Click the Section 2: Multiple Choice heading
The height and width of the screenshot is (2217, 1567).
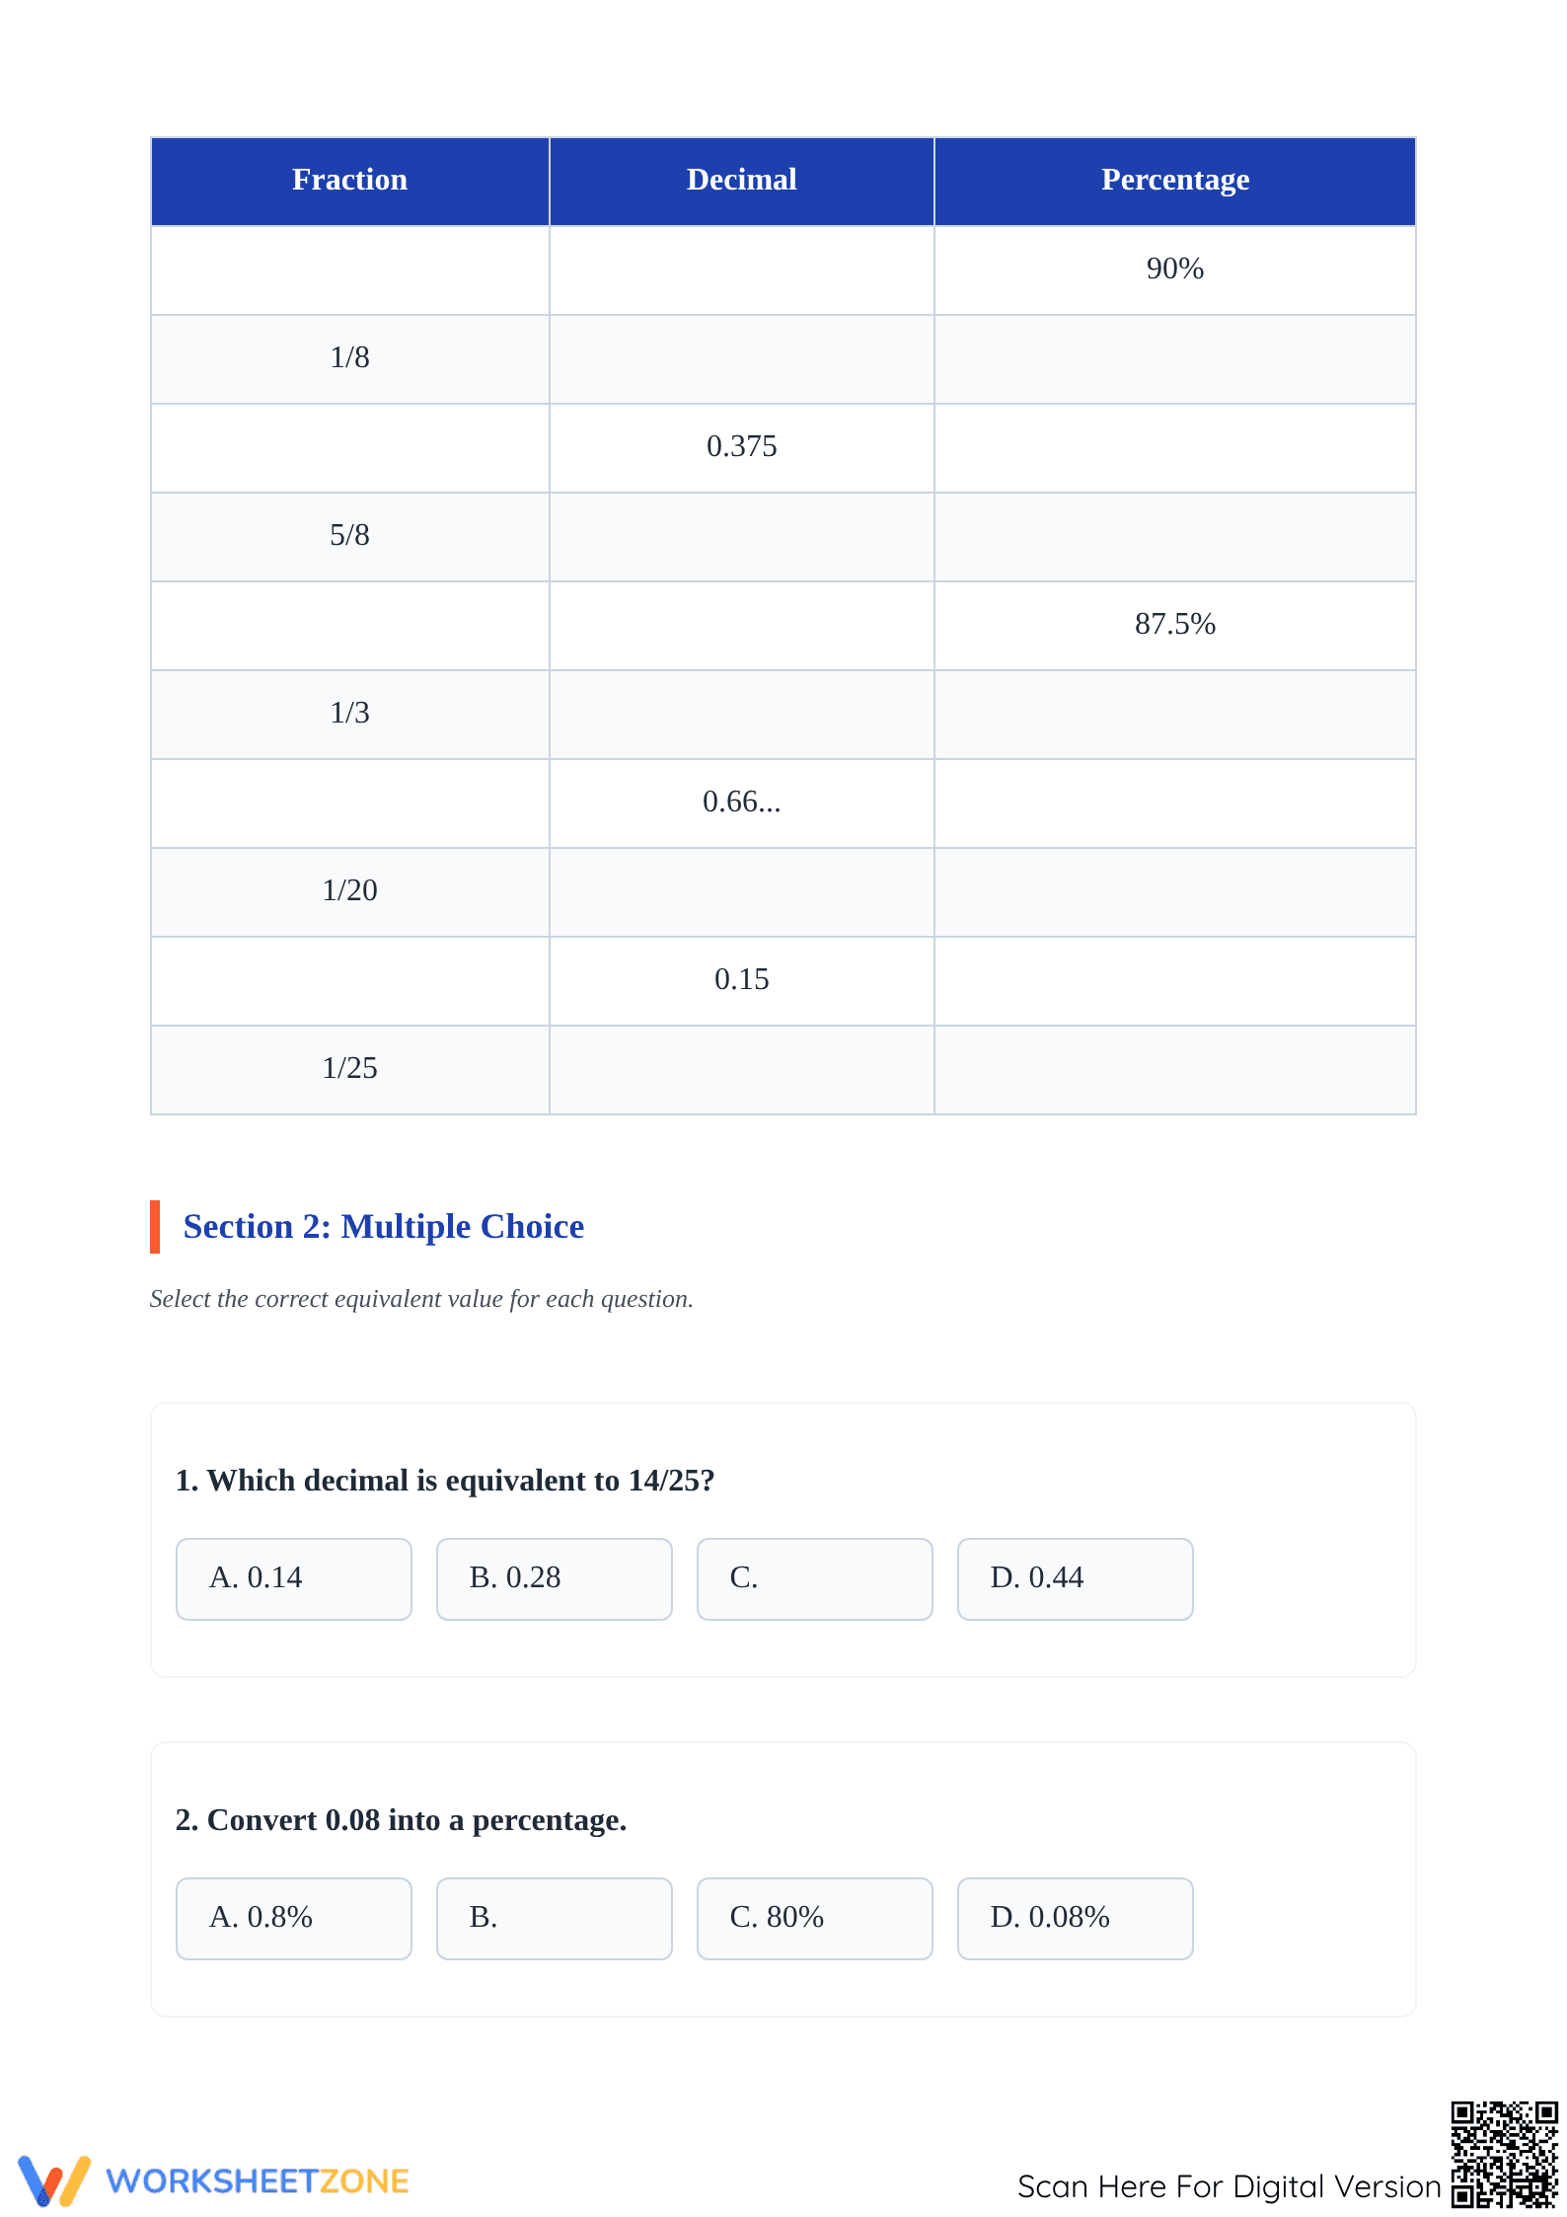pos(384,1227)
